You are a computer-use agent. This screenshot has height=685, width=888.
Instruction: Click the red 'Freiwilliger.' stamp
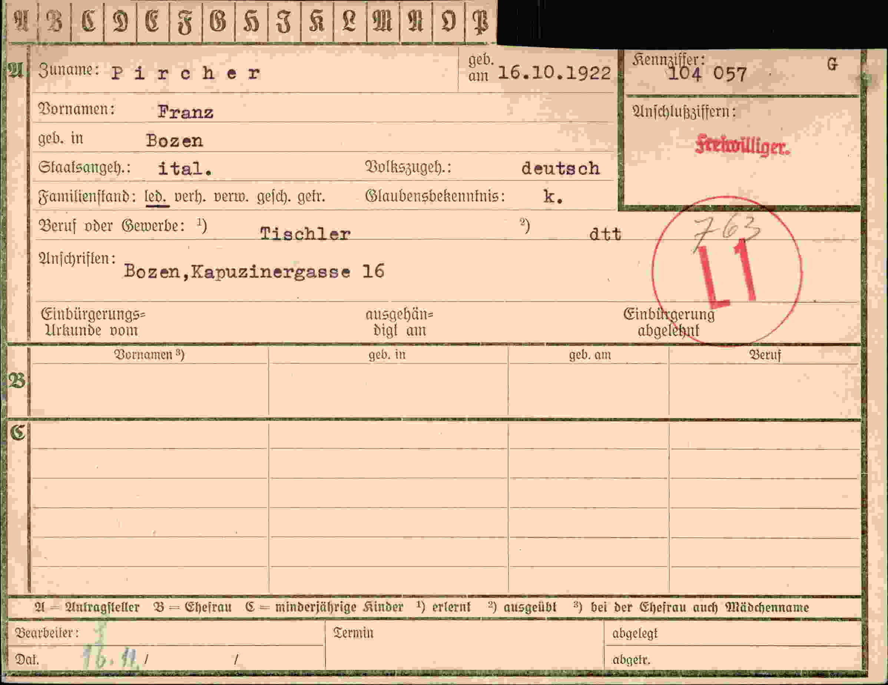(742, 145)
